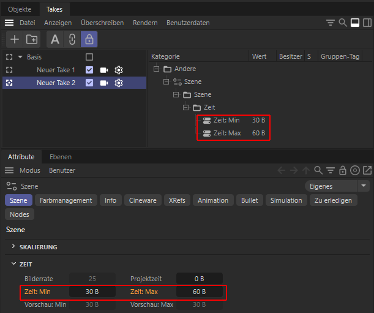Click the new take plus icon

click(x=15, y=39)
